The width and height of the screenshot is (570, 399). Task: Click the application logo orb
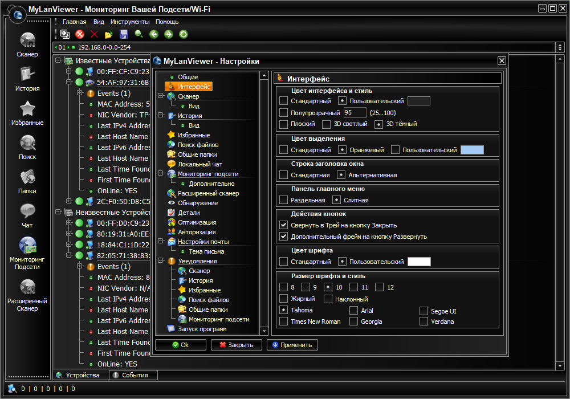[x=18, y=15]
